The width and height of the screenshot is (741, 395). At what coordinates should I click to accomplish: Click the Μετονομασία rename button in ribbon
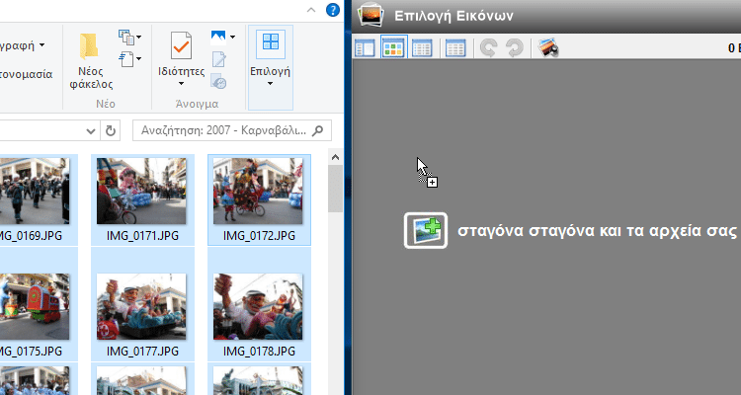pyautogui.click(x=26, y=74)
